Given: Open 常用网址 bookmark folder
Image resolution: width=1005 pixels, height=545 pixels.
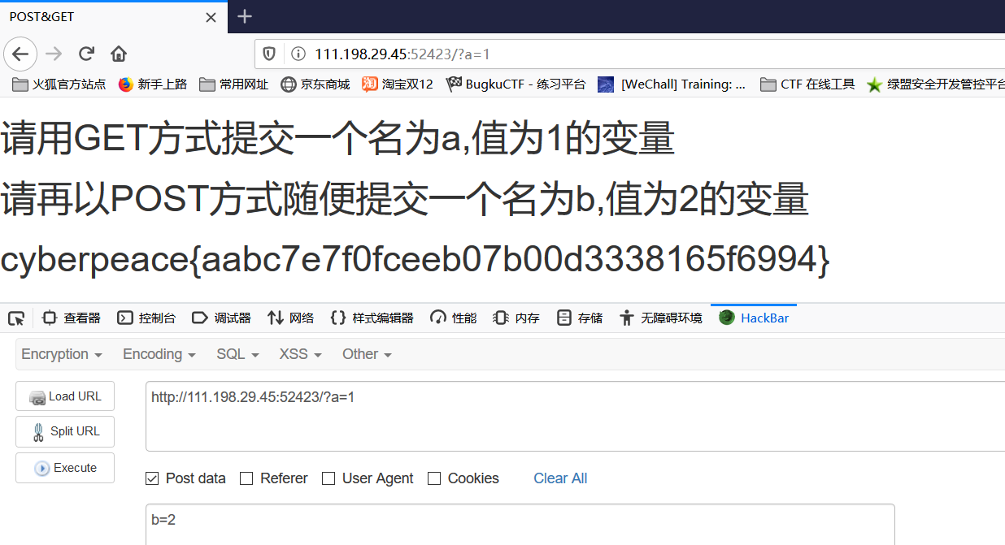Looking at the screenshot, I should pos(233,84).
